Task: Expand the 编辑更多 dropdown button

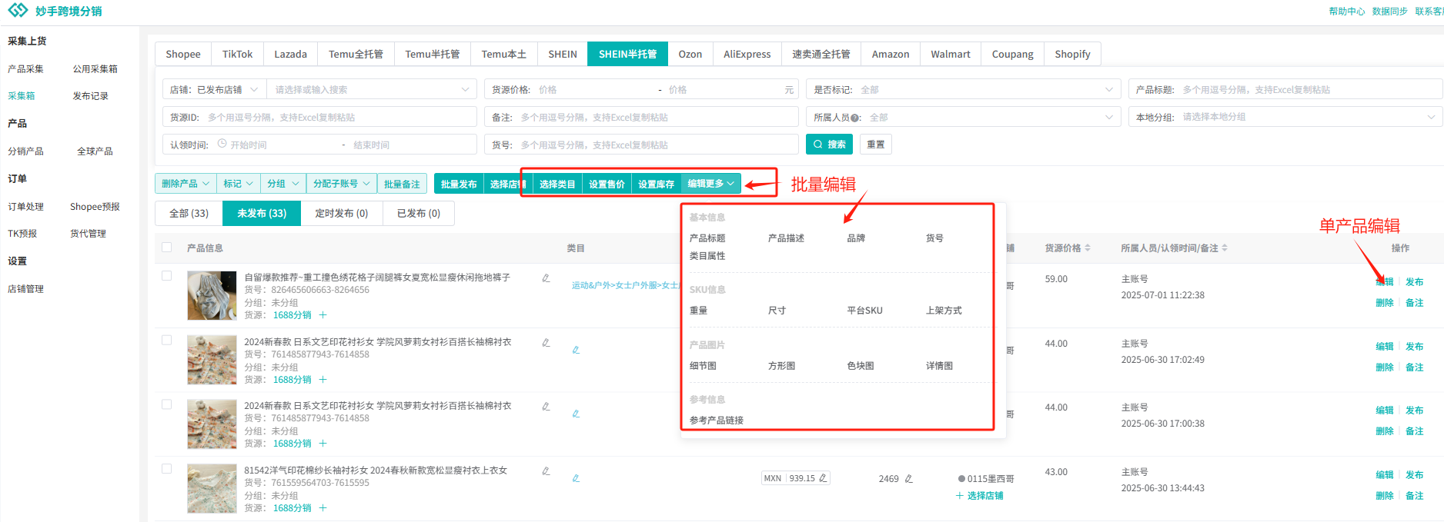Action: [x=711, y=184]
